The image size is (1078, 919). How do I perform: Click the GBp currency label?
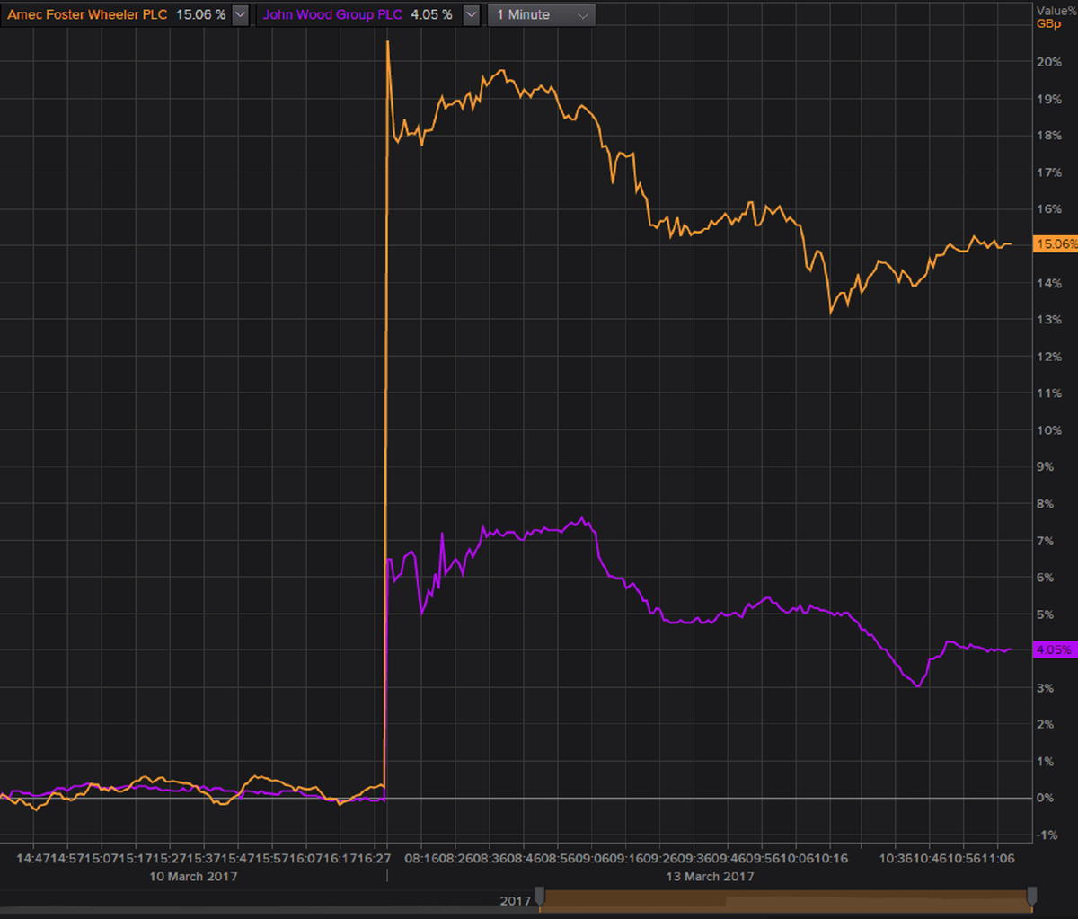coord(1048,24)
